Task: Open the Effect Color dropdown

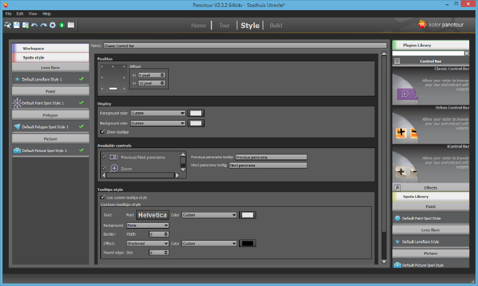Action: (x=210, y=243)
